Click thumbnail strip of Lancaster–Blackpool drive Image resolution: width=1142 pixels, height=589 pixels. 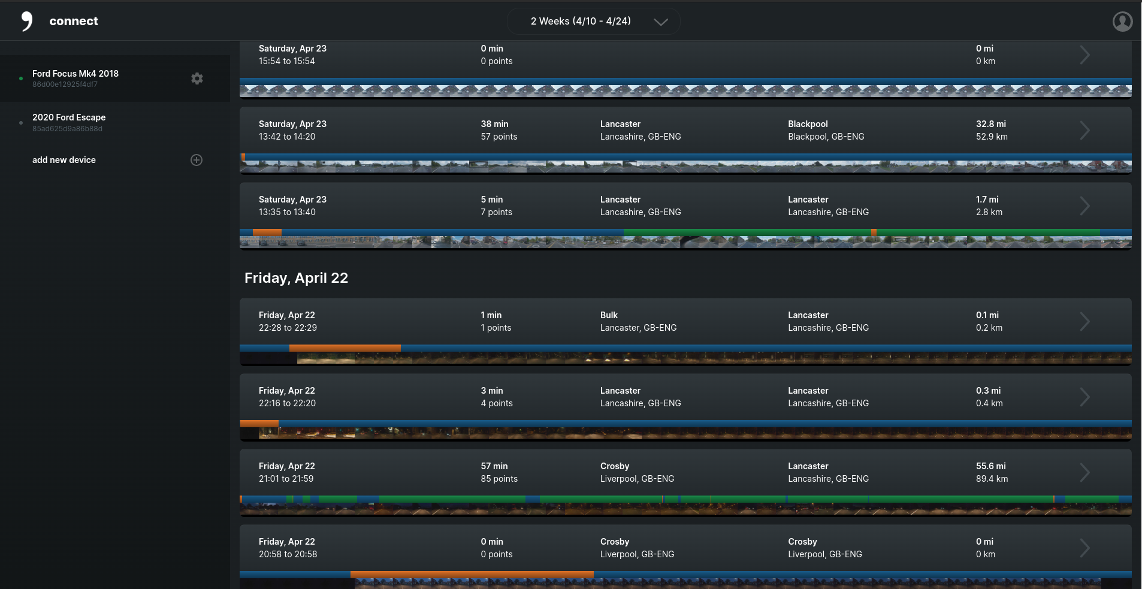click(685, 167)
